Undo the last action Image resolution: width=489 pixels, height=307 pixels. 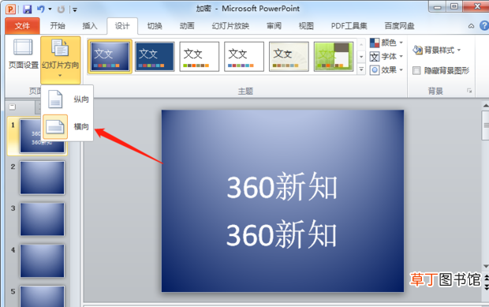coord(40,9)
